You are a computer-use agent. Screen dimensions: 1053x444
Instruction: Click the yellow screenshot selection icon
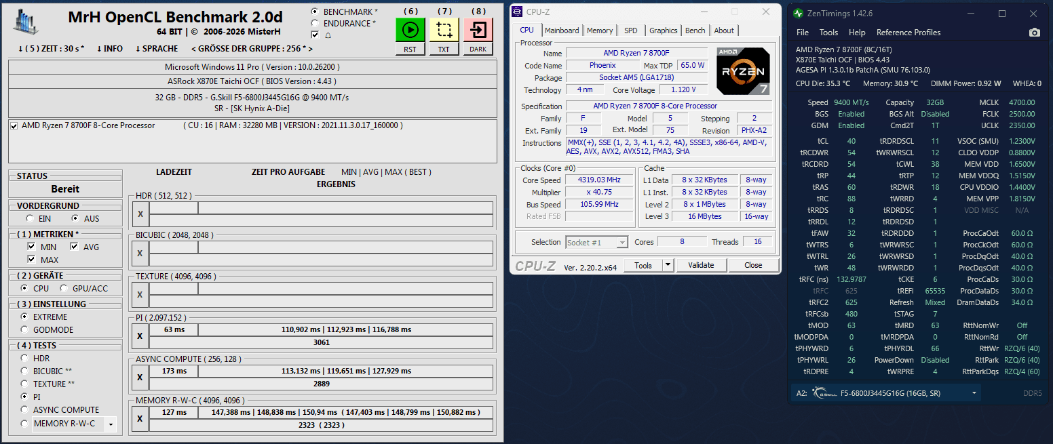pos(444,30)
